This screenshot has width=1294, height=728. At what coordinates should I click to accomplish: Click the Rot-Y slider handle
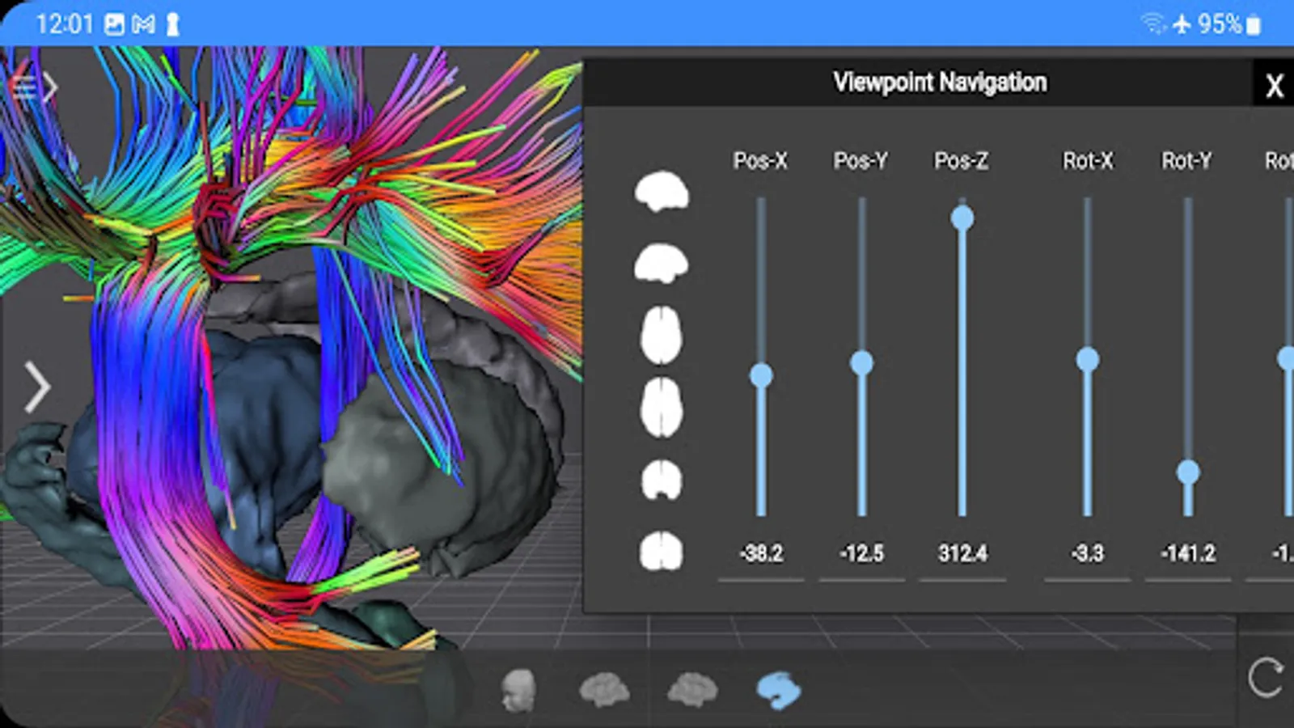tap(1188, 472)
